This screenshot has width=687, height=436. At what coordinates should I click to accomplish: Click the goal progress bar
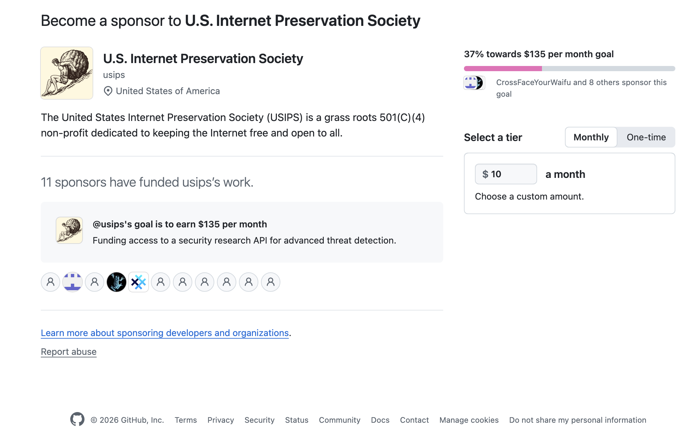coord(569,69)
